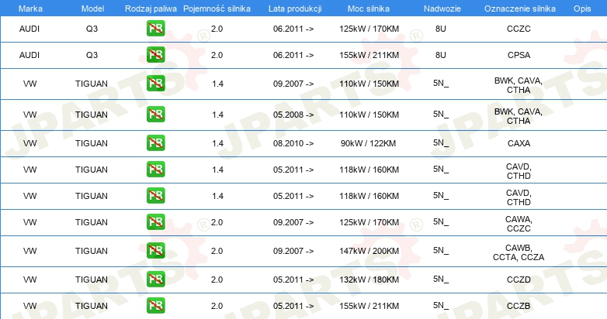Click the 5N_ body cell in the CCZD row
This screenshot has width=607, height=319.
click(441, 280)
